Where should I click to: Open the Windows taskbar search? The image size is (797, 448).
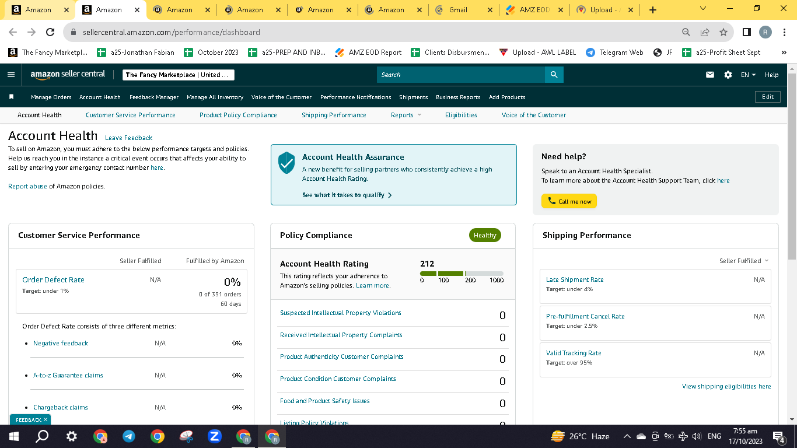(x=42, y=436)
